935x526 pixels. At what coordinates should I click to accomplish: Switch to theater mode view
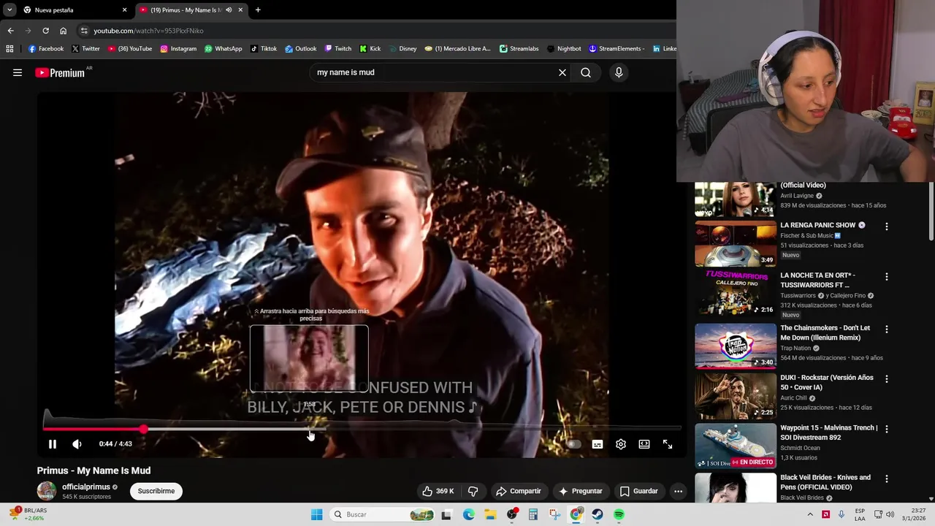[x=644, y=444]
